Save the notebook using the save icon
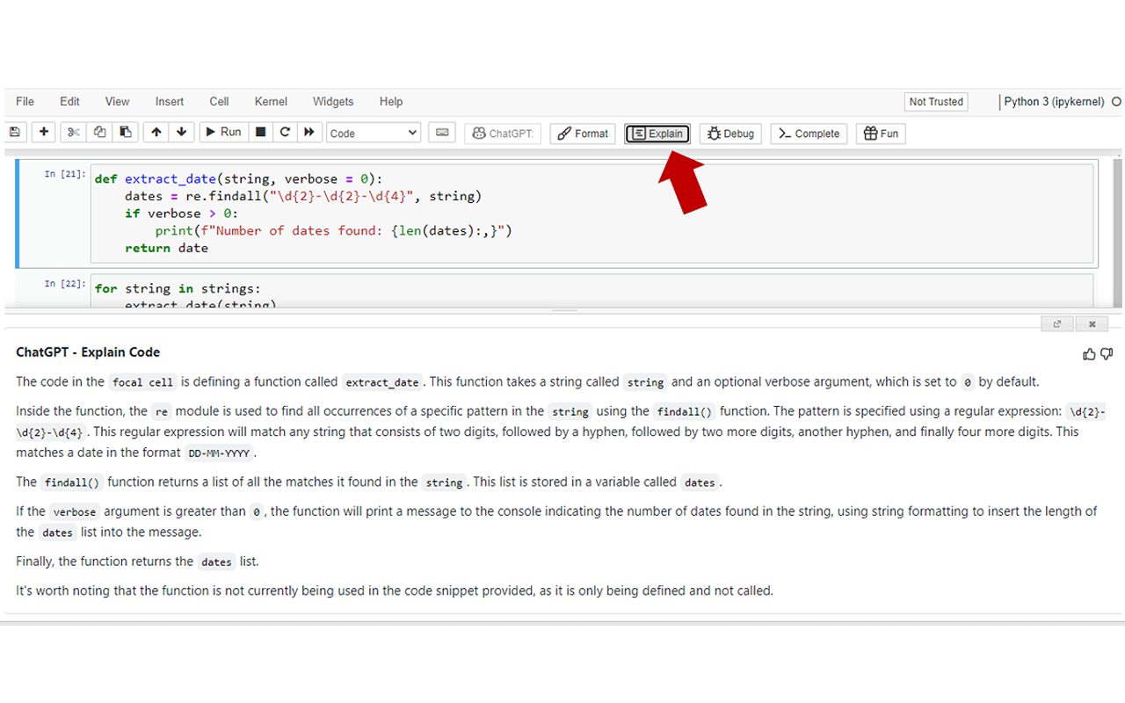1125x703 pixels. [15, 133]
